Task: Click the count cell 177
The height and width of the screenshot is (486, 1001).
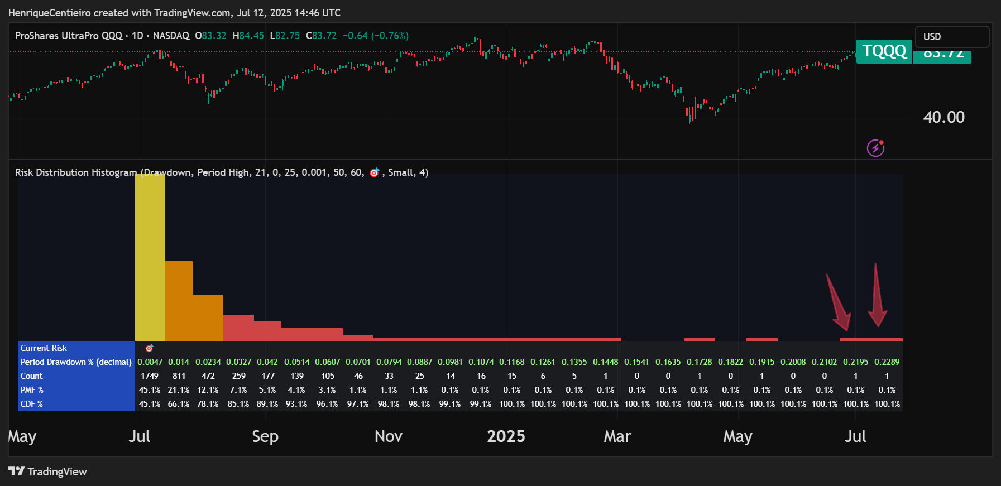Action: pyautogui.click(x=268, y=376)
